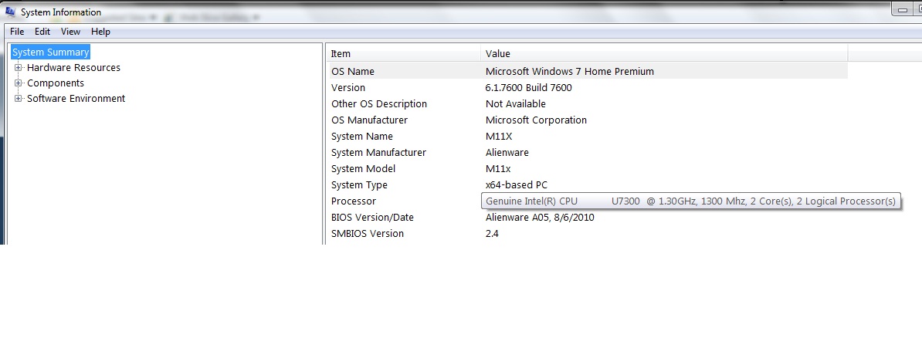
Task: Expand the Components node
Action: 19,83
